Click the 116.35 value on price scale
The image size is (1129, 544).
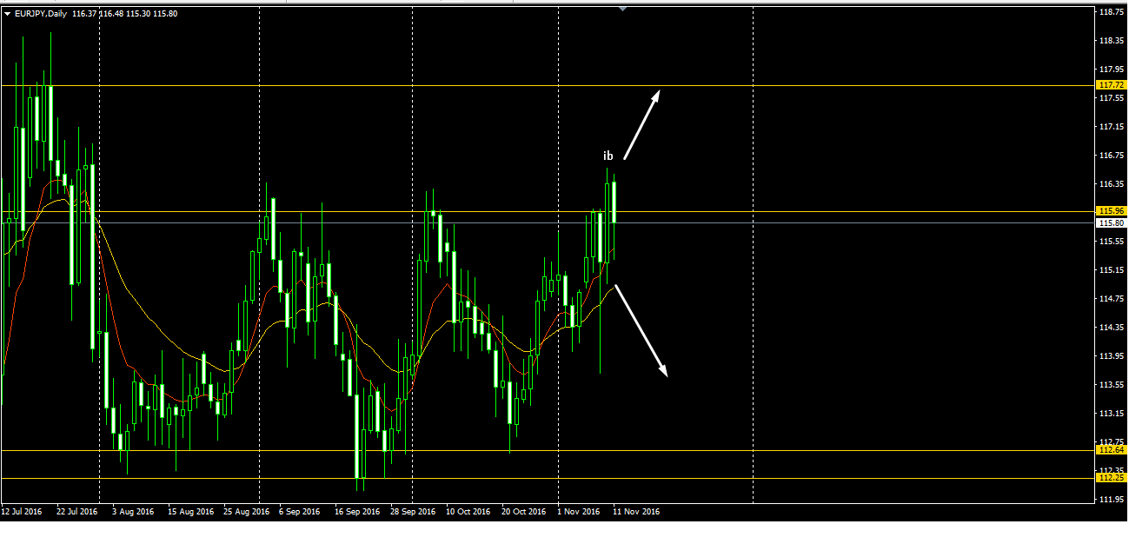(x=1112, y=184)
